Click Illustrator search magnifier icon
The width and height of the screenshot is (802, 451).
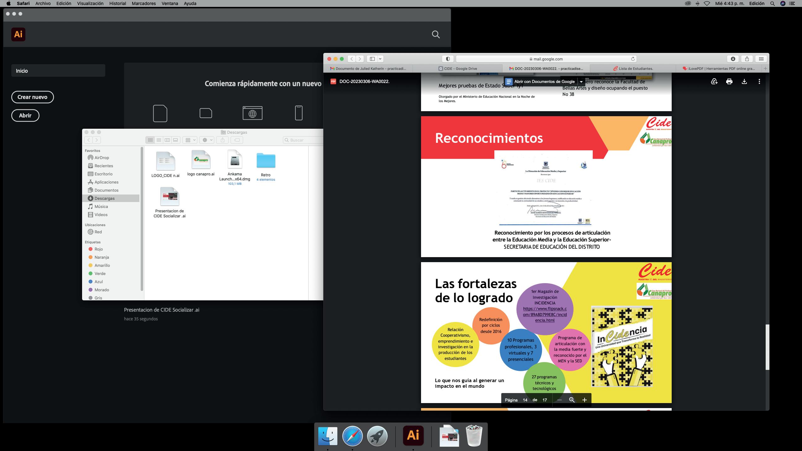point(435,34)
